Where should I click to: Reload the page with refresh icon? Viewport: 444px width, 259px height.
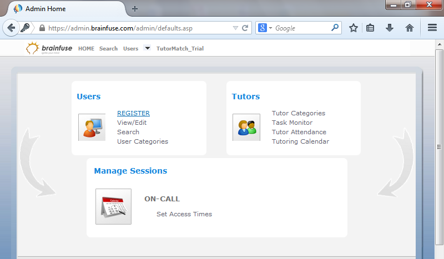245,28
